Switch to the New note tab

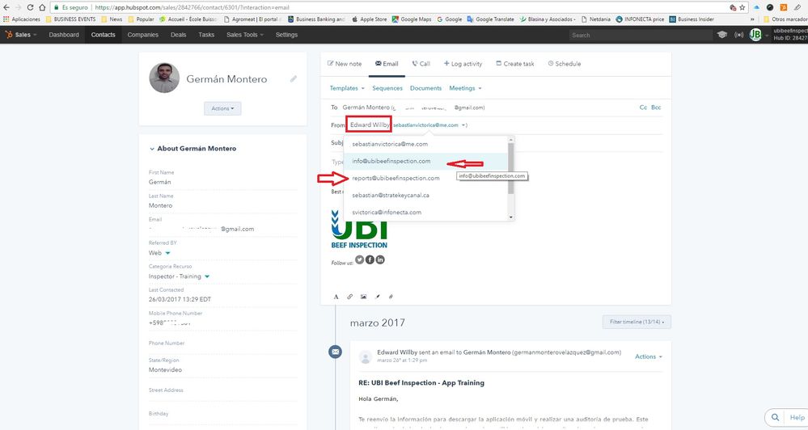tap(345, 64)
